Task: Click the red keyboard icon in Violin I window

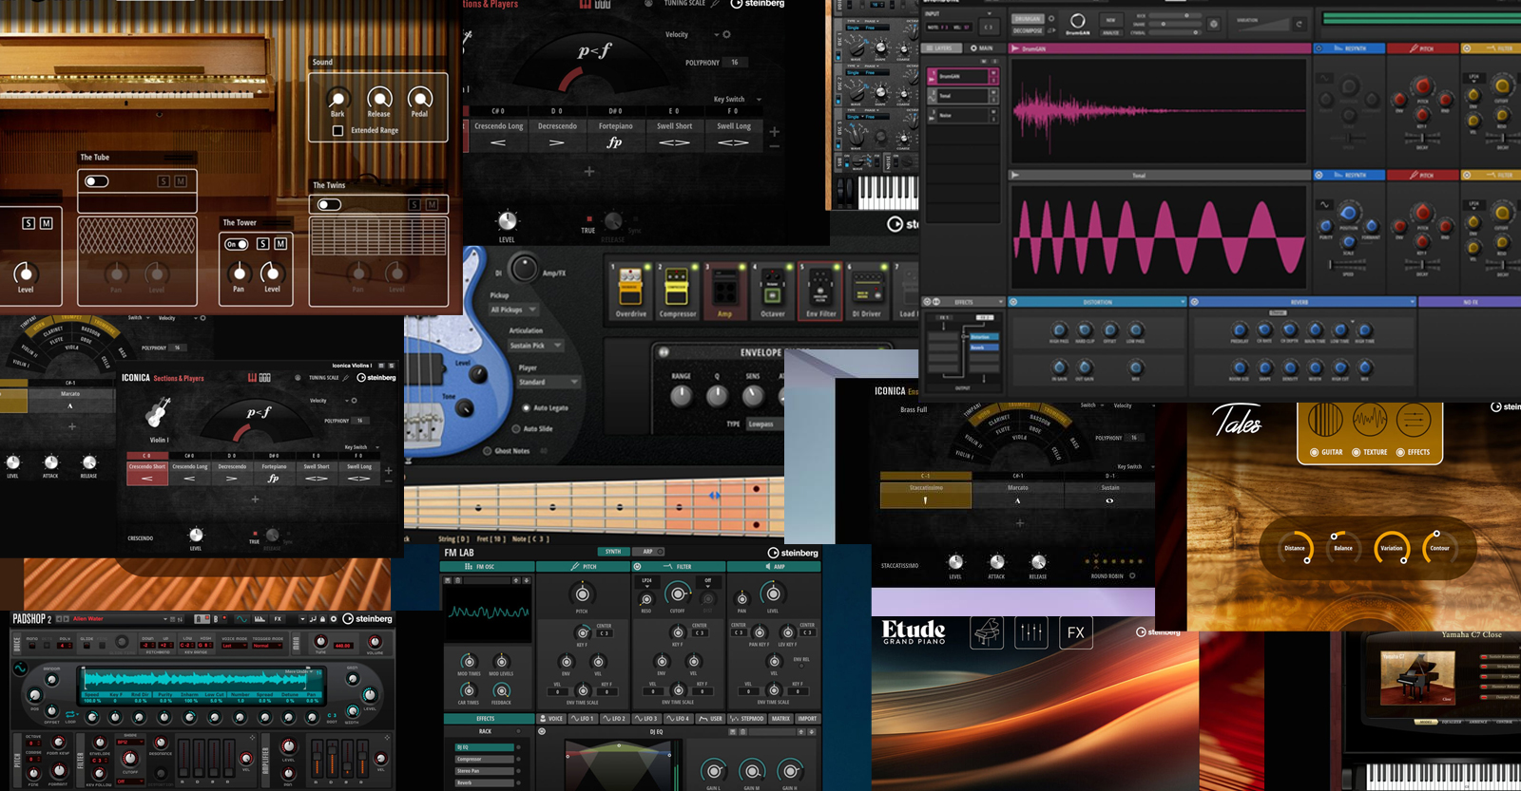Action: point(253,378)
